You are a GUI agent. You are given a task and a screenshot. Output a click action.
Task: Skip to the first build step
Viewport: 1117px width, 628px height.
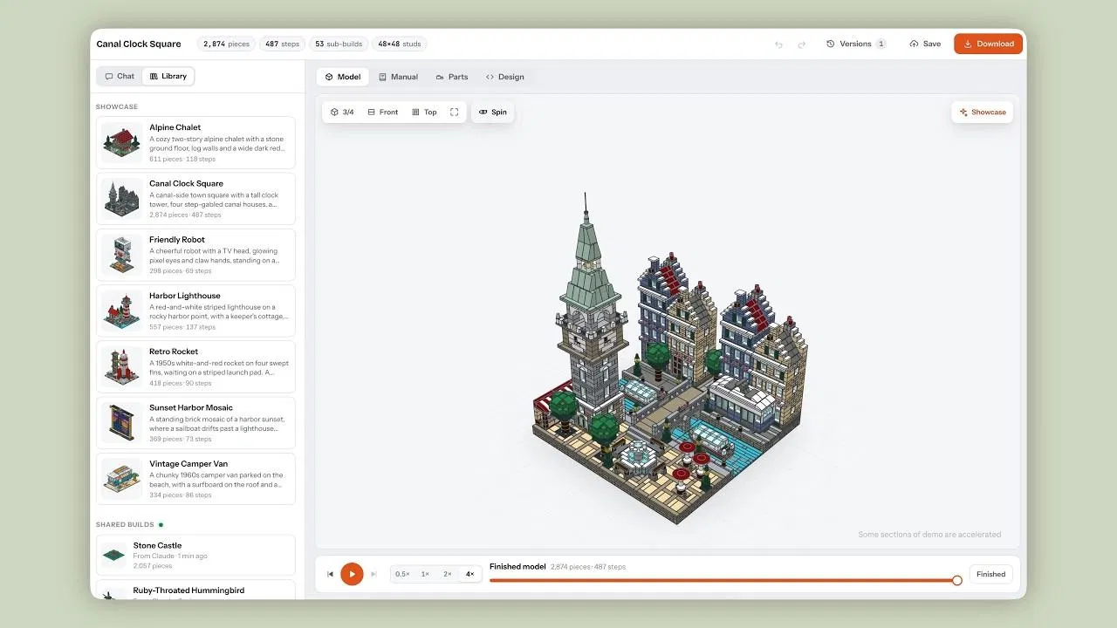click(330, 574)
